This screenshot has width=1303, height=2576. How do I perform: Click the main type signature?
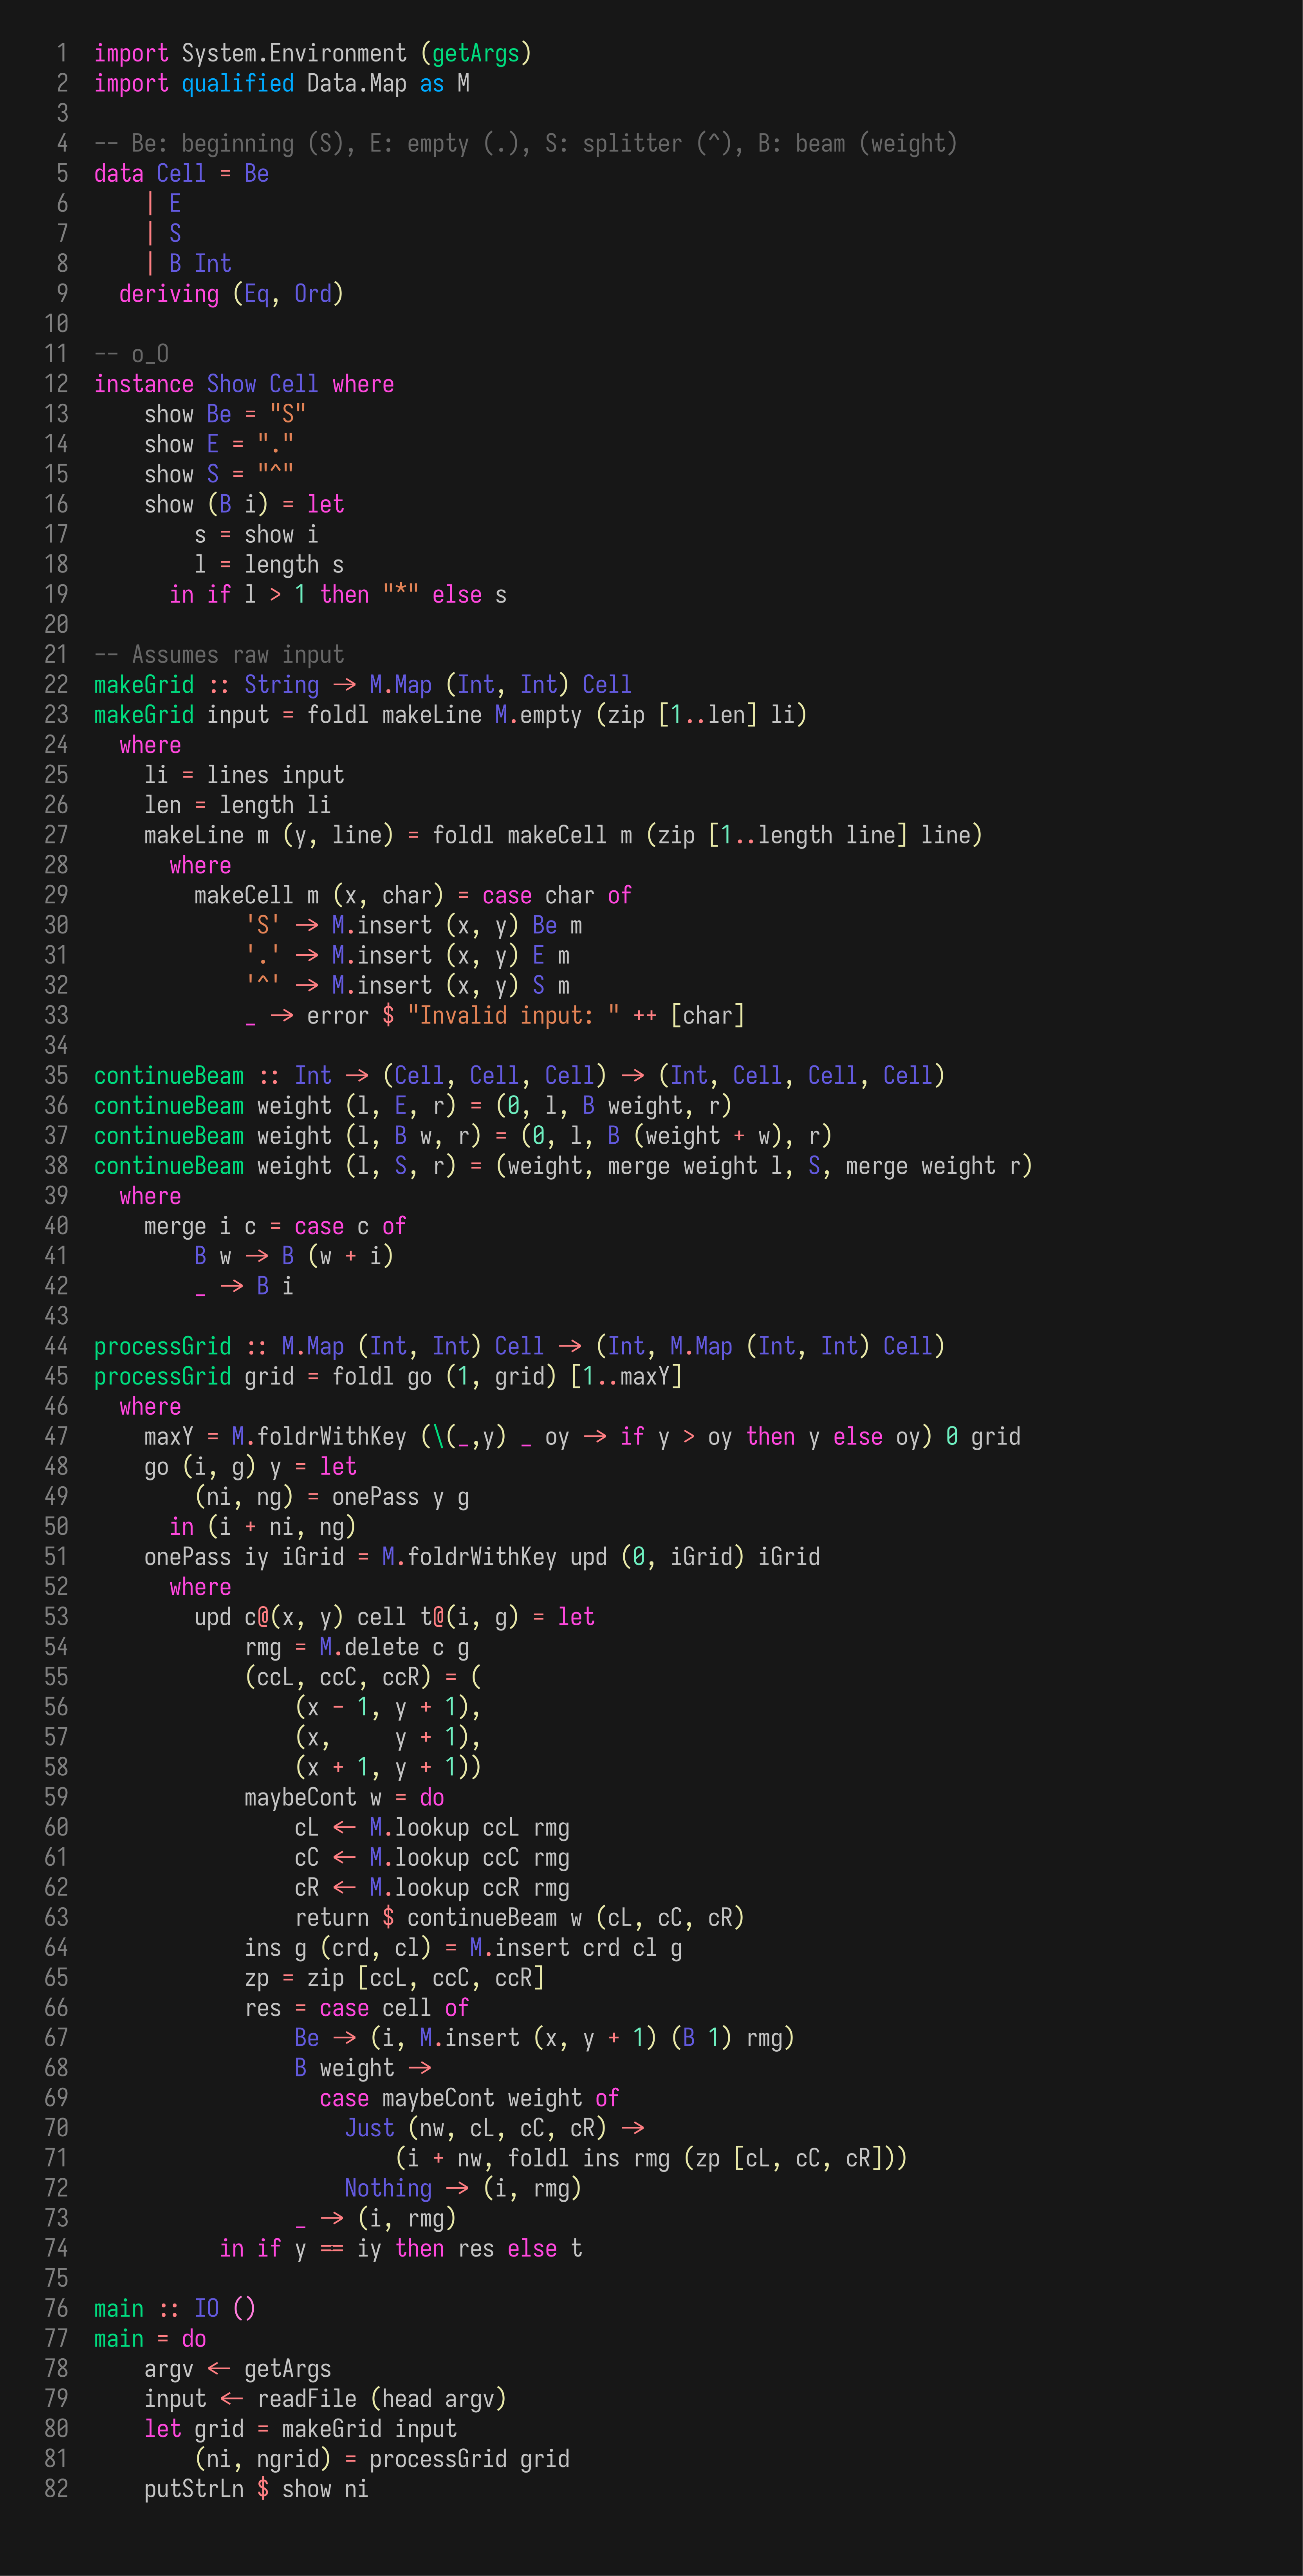coord(119,2309)
